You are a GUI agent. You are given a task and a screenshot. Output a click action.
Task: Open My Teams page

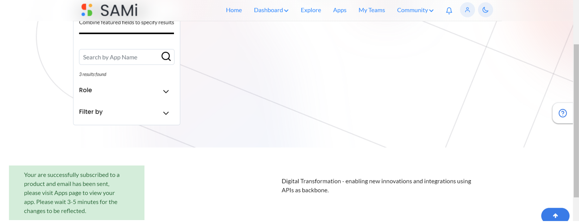(371, 10)
